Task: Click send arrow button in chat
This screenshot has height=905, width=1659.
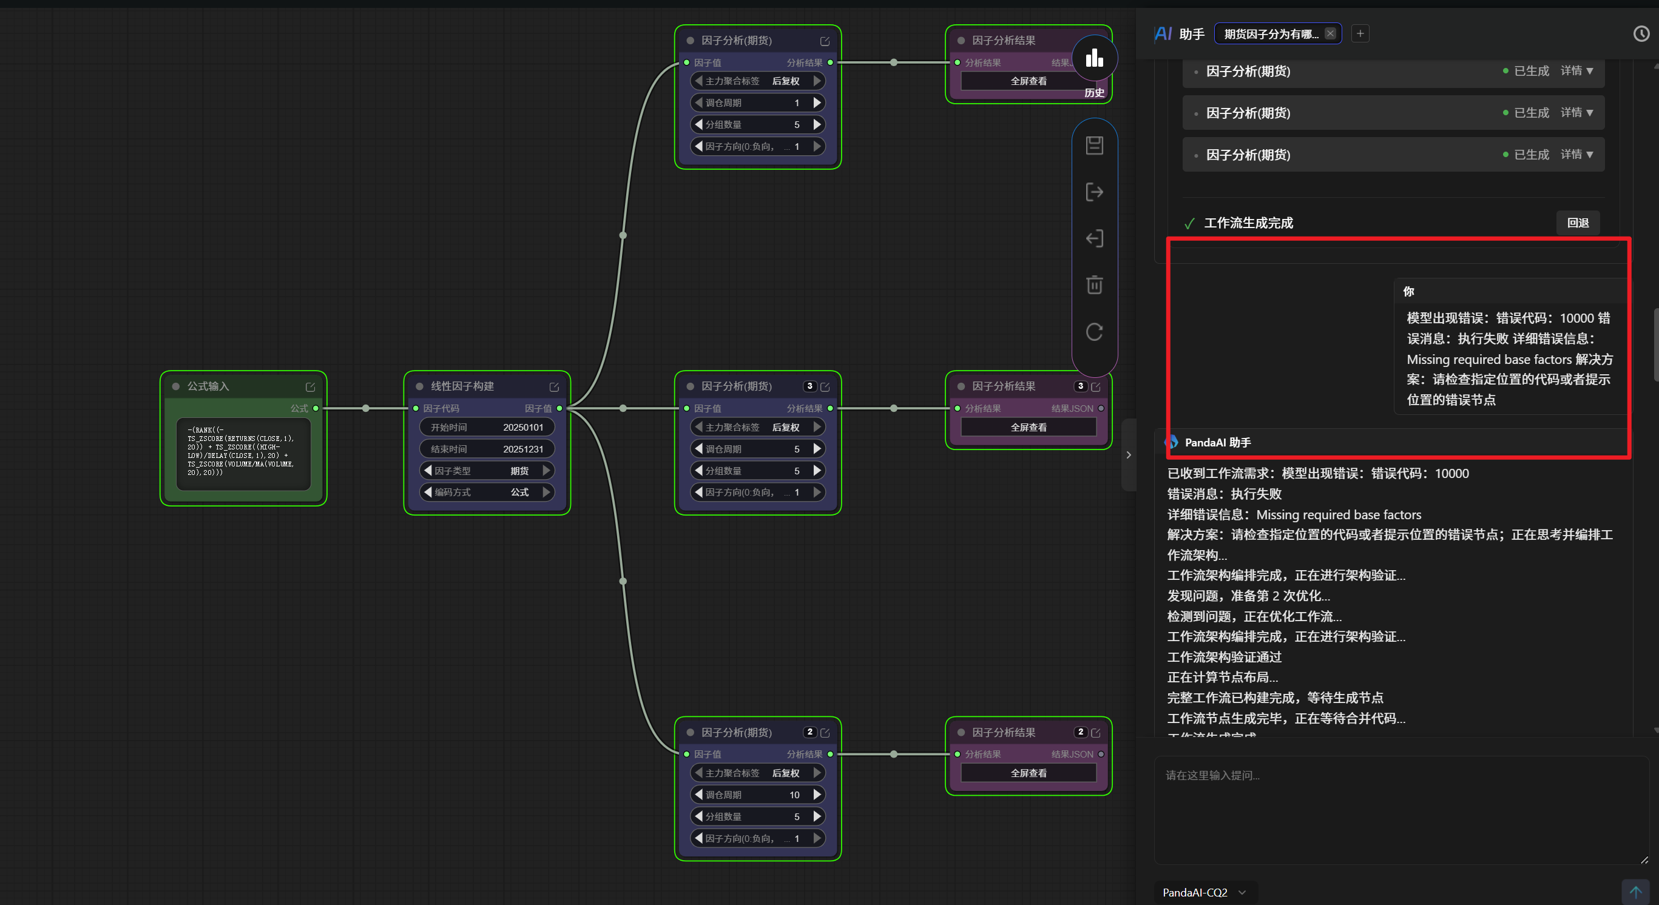Action: point(1635,892)
